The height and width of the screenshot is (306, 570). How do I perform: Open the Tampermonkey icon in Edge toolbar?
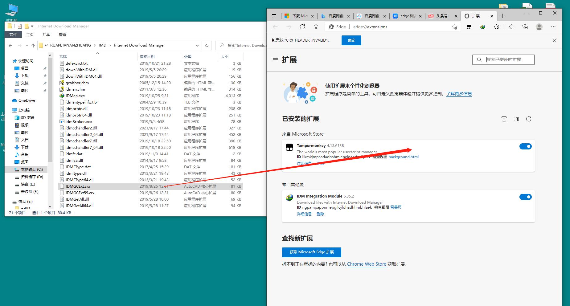click(x=469, y=27)
